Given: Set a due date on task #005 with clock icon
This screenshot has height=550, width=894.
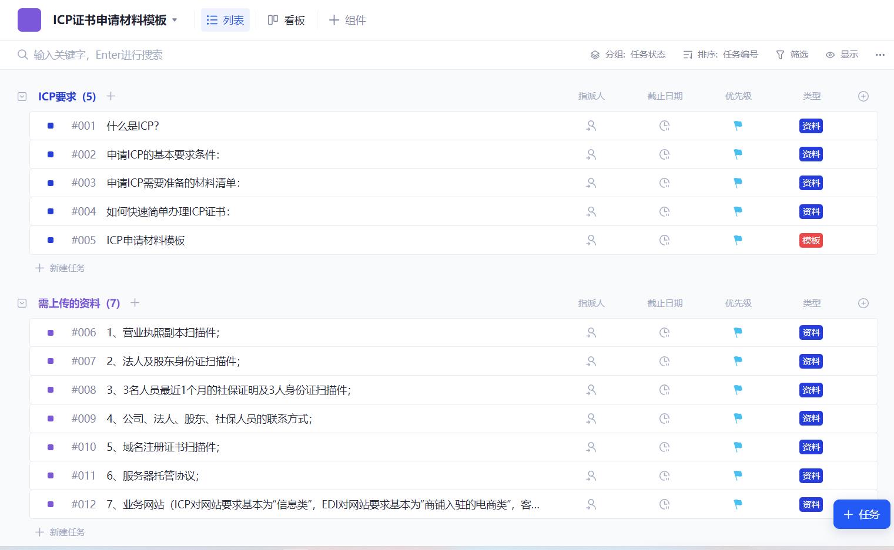Looking at the screenshot, I should tap(664, 240).
